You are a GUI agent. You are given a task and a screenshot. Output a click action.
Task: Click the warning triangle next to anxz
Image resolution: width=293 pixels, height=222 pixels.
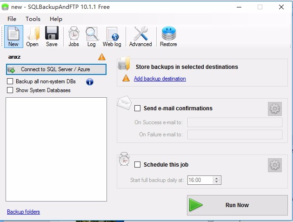click(102, 57)
